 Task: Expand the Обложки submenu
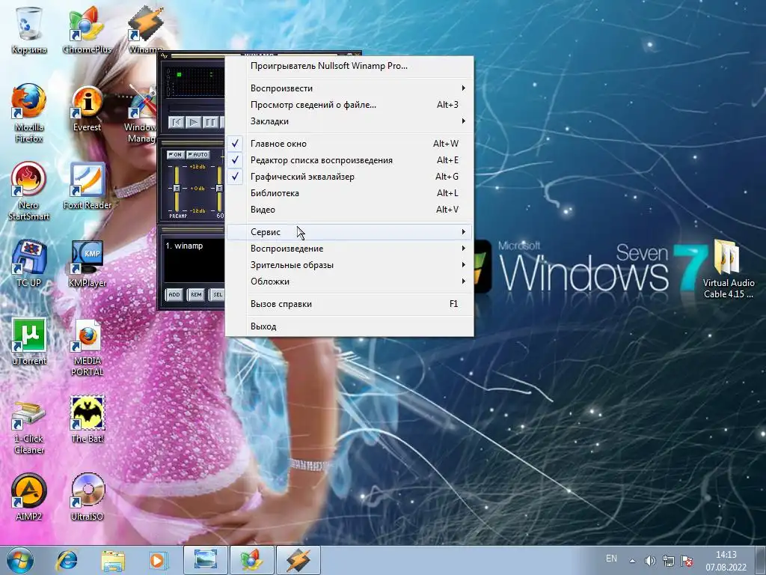tap(349, 282)
